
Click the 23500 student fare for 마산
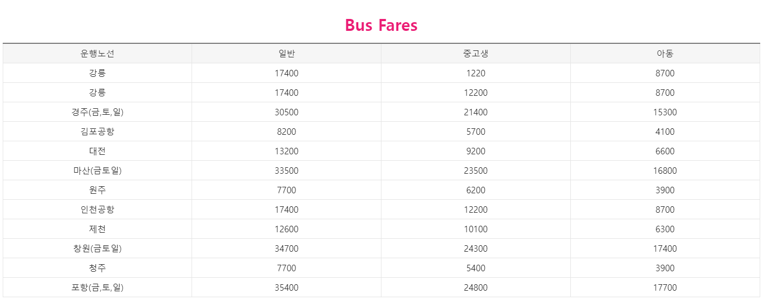coord(476,171)
